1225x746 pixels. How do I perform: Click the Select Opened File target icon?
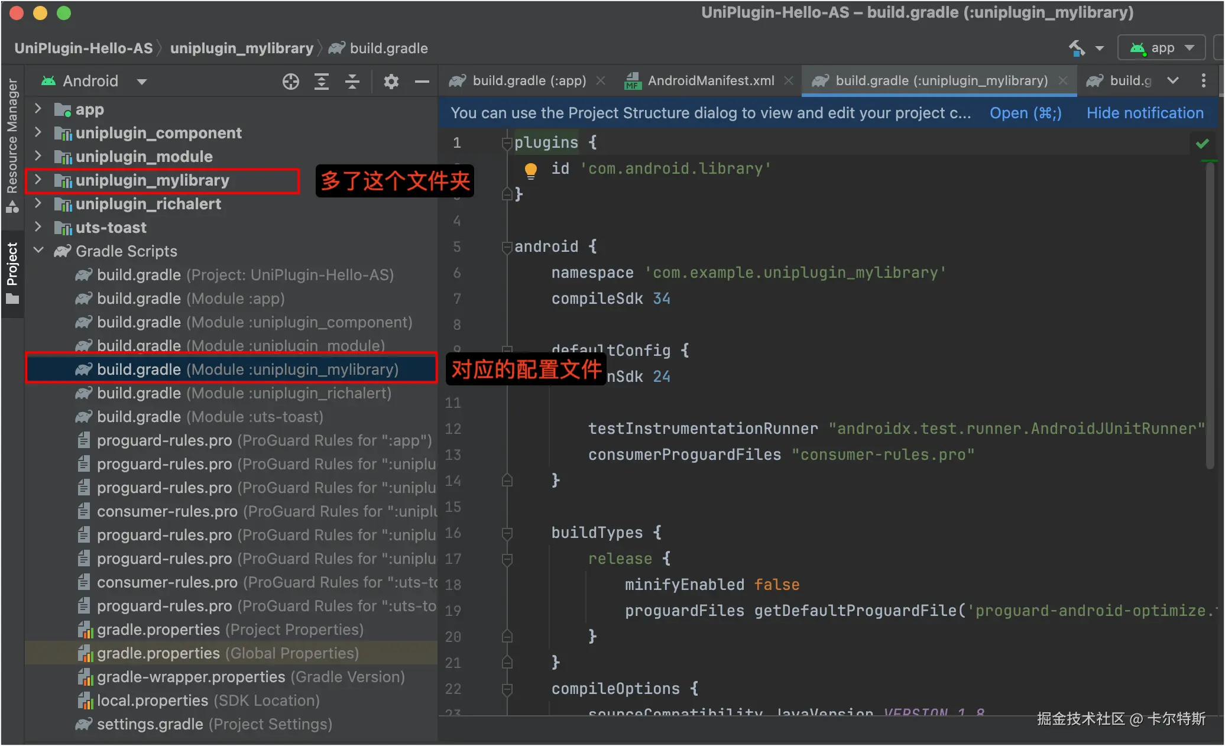coord(290,82)
